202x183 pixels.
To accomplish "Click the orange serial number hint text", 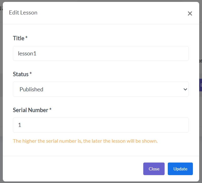I will click(85, 141).
